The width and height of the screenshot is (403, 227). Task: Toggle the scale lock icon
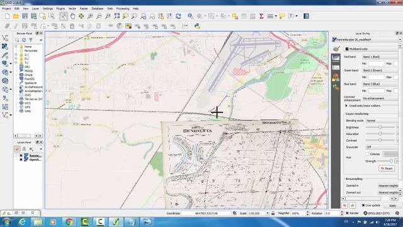(x=273, y=213)
